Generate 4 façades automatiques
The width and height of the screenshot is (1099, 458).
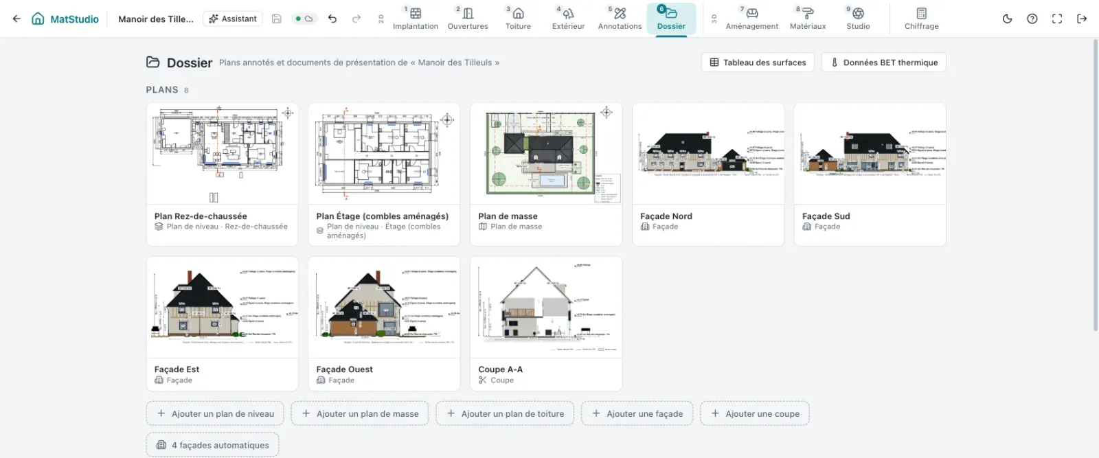[212, 445]
